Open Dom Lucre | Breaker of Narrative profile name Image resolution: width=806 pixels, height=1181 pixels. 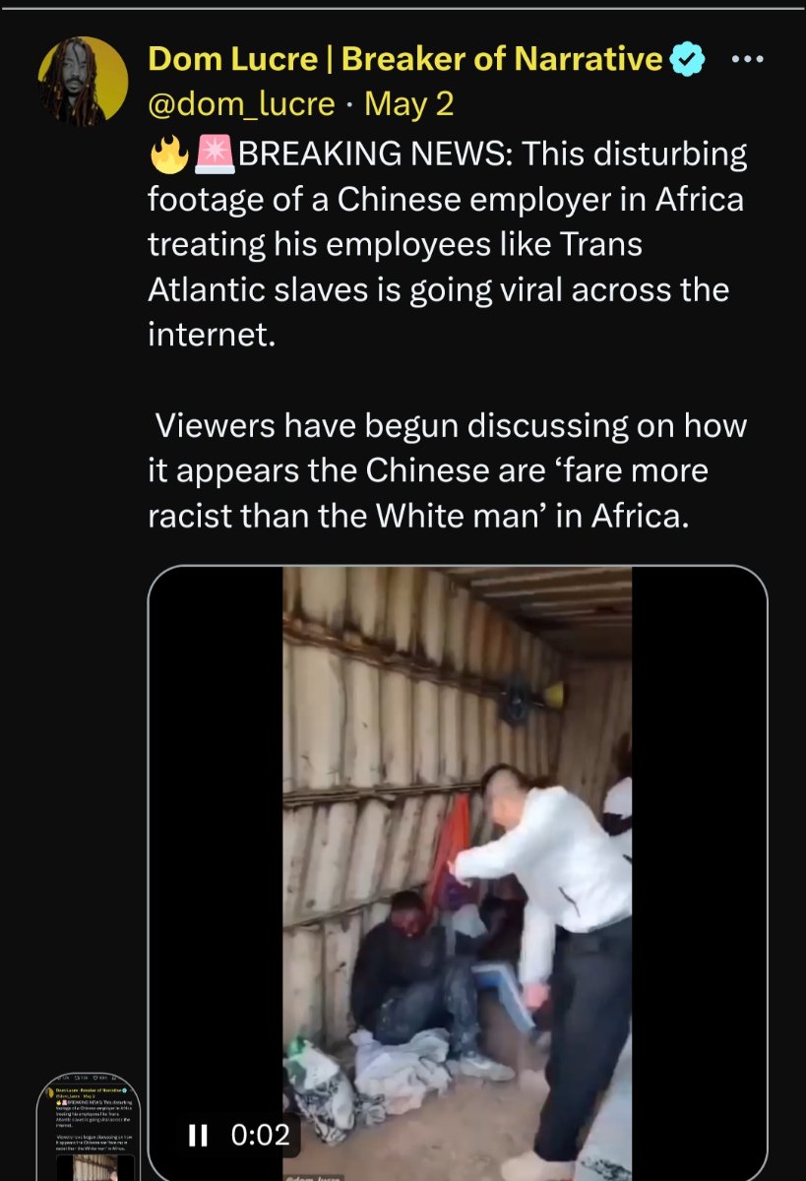pyautogui.click(x=405, y=59)
